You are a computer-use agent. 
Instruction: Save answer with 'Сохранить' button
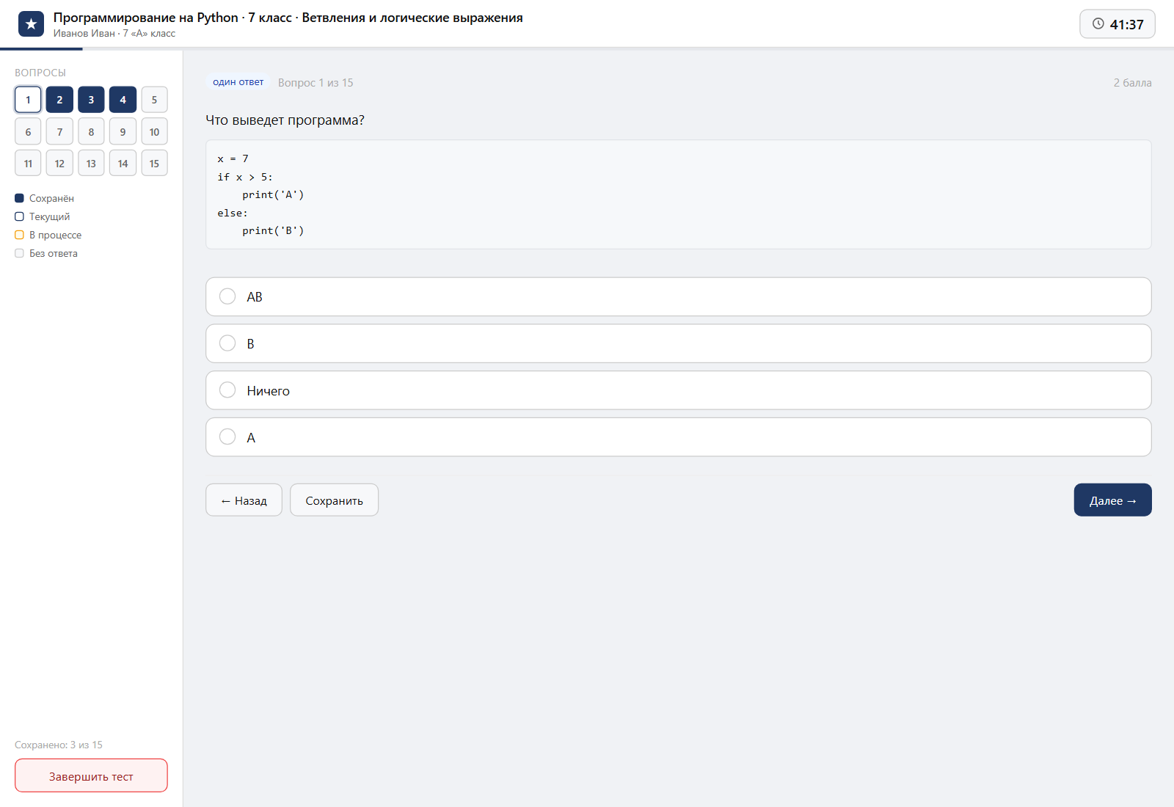pyautogui.click(x=334, y=500)
